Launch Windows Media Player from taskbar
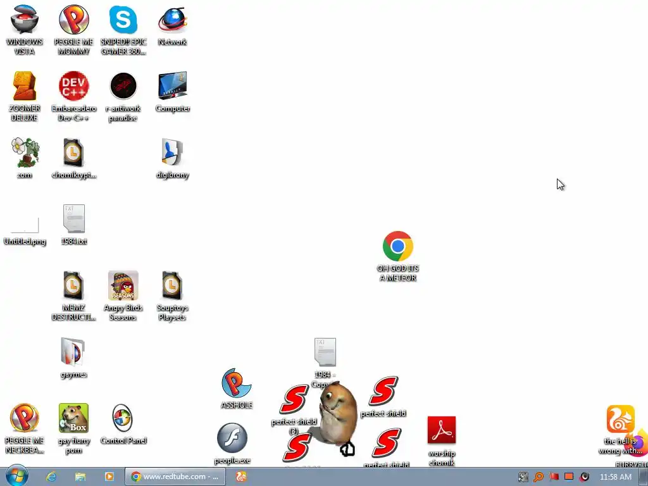This screenshot has width=648, height=486. (109, 477)
